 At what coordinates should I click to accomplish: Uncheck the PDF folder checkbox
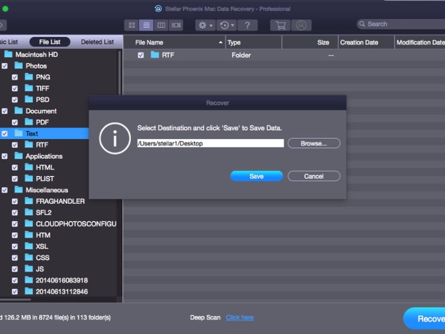pos(15,122)
